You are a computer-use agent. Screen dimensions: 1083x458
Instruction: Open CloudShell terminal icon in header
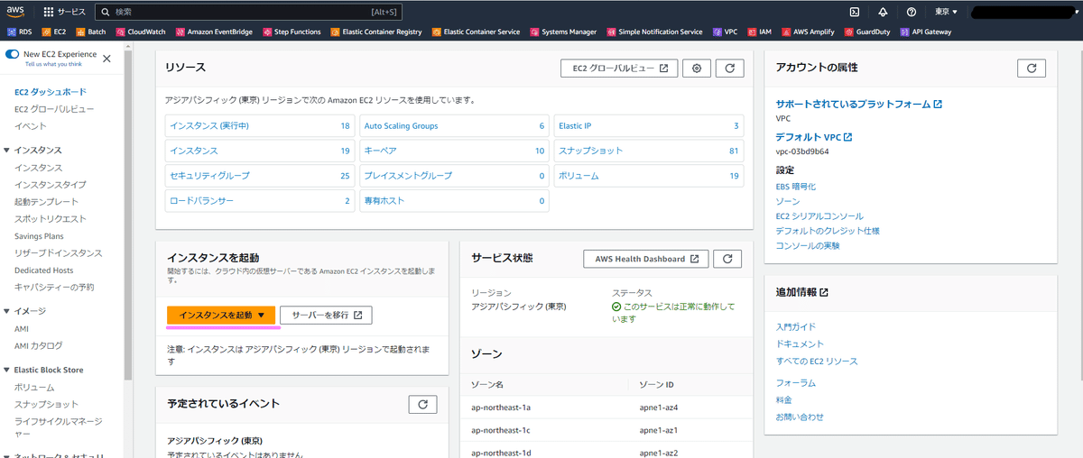click(x=854, y=12)
